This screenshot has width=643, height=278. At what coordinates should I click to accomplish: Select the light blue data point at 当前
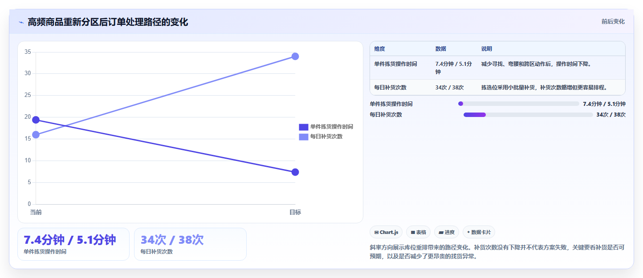(36, 135)
